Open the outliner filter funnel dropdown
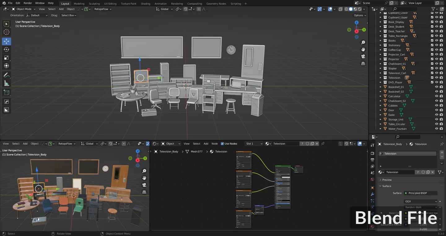 click(435, 9)
